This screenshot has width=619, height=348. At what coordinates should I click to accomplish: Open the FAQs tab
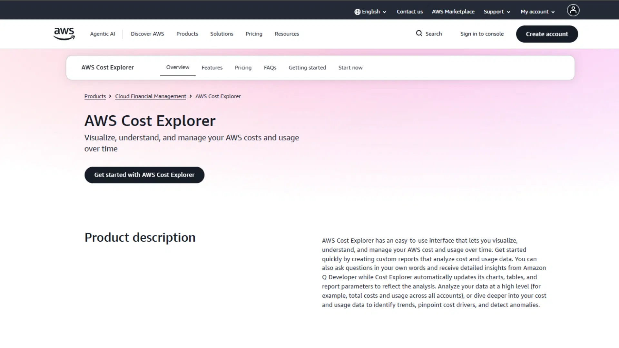[x=270, y=68]
